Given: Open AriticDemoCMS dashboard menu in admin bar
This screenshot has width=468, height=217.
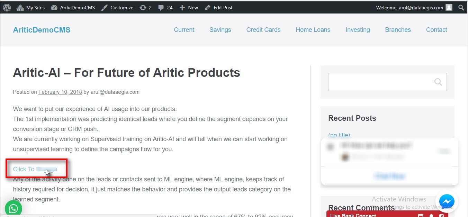Looking at the screenshot, I should pyautogui.click(x=73, y=7).
